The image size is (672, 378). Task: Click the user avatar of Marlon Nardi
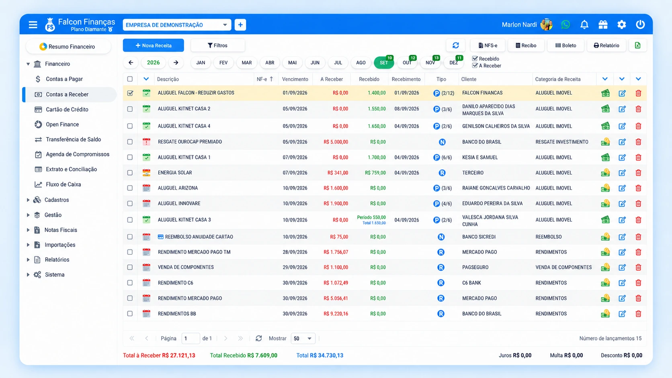[x=547, y=25]
